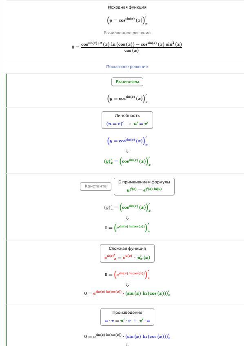
Task: Click green result formula of Линейность step
Action: point(127,161)
